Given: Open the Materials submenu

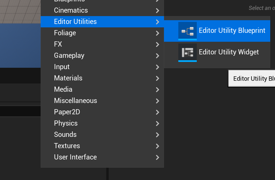Looking at the screenshot, I should (68, 78).
